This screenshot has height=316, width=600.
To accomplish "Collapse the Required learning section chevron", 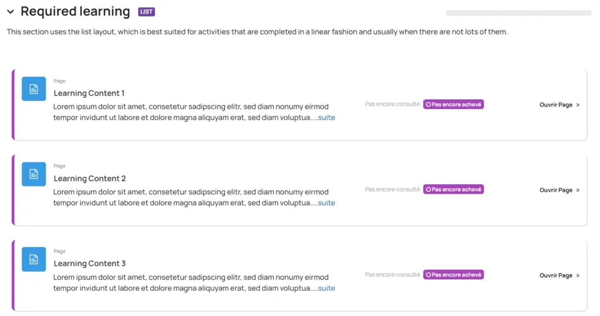I will [x=11, y=12].
